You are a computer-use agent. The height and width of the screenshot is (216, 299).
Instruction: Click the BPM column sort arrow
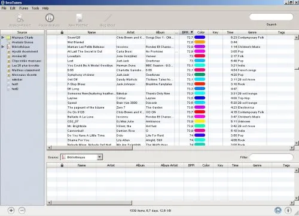point(191,32)
